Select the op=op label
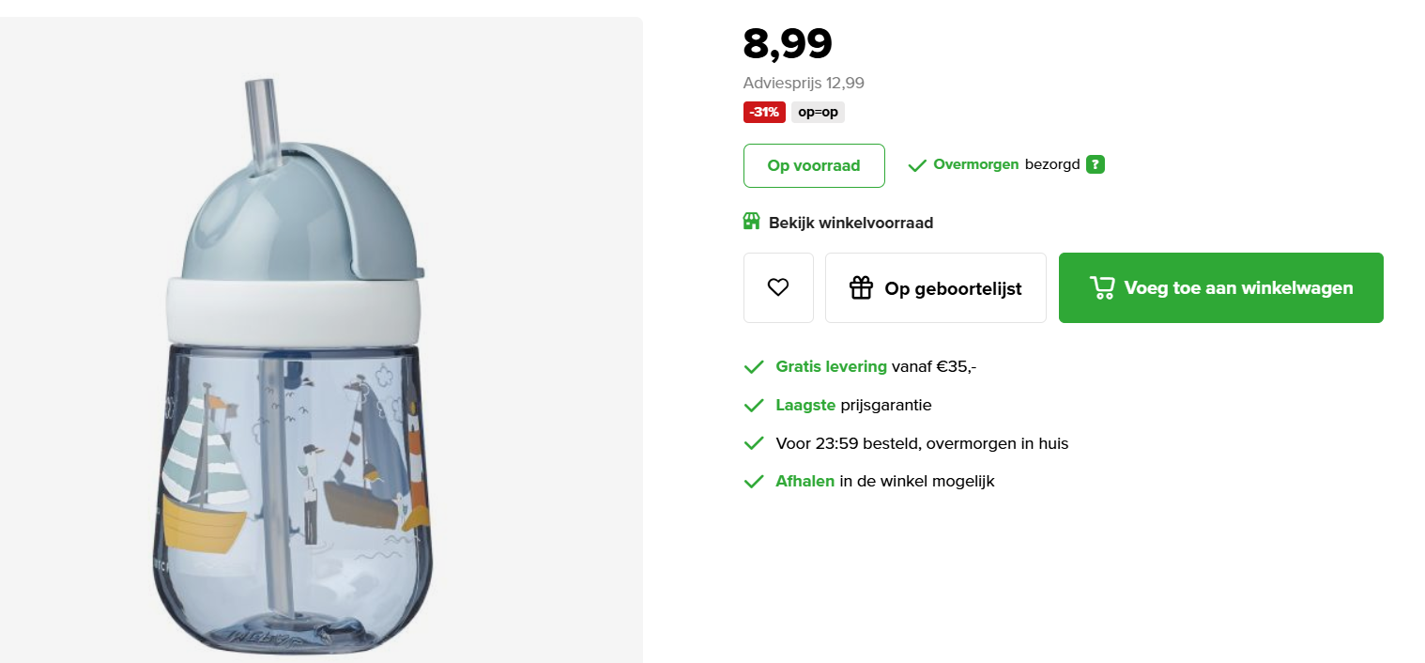This screenshot has height=663, width=1425. (x=817, y=112)
